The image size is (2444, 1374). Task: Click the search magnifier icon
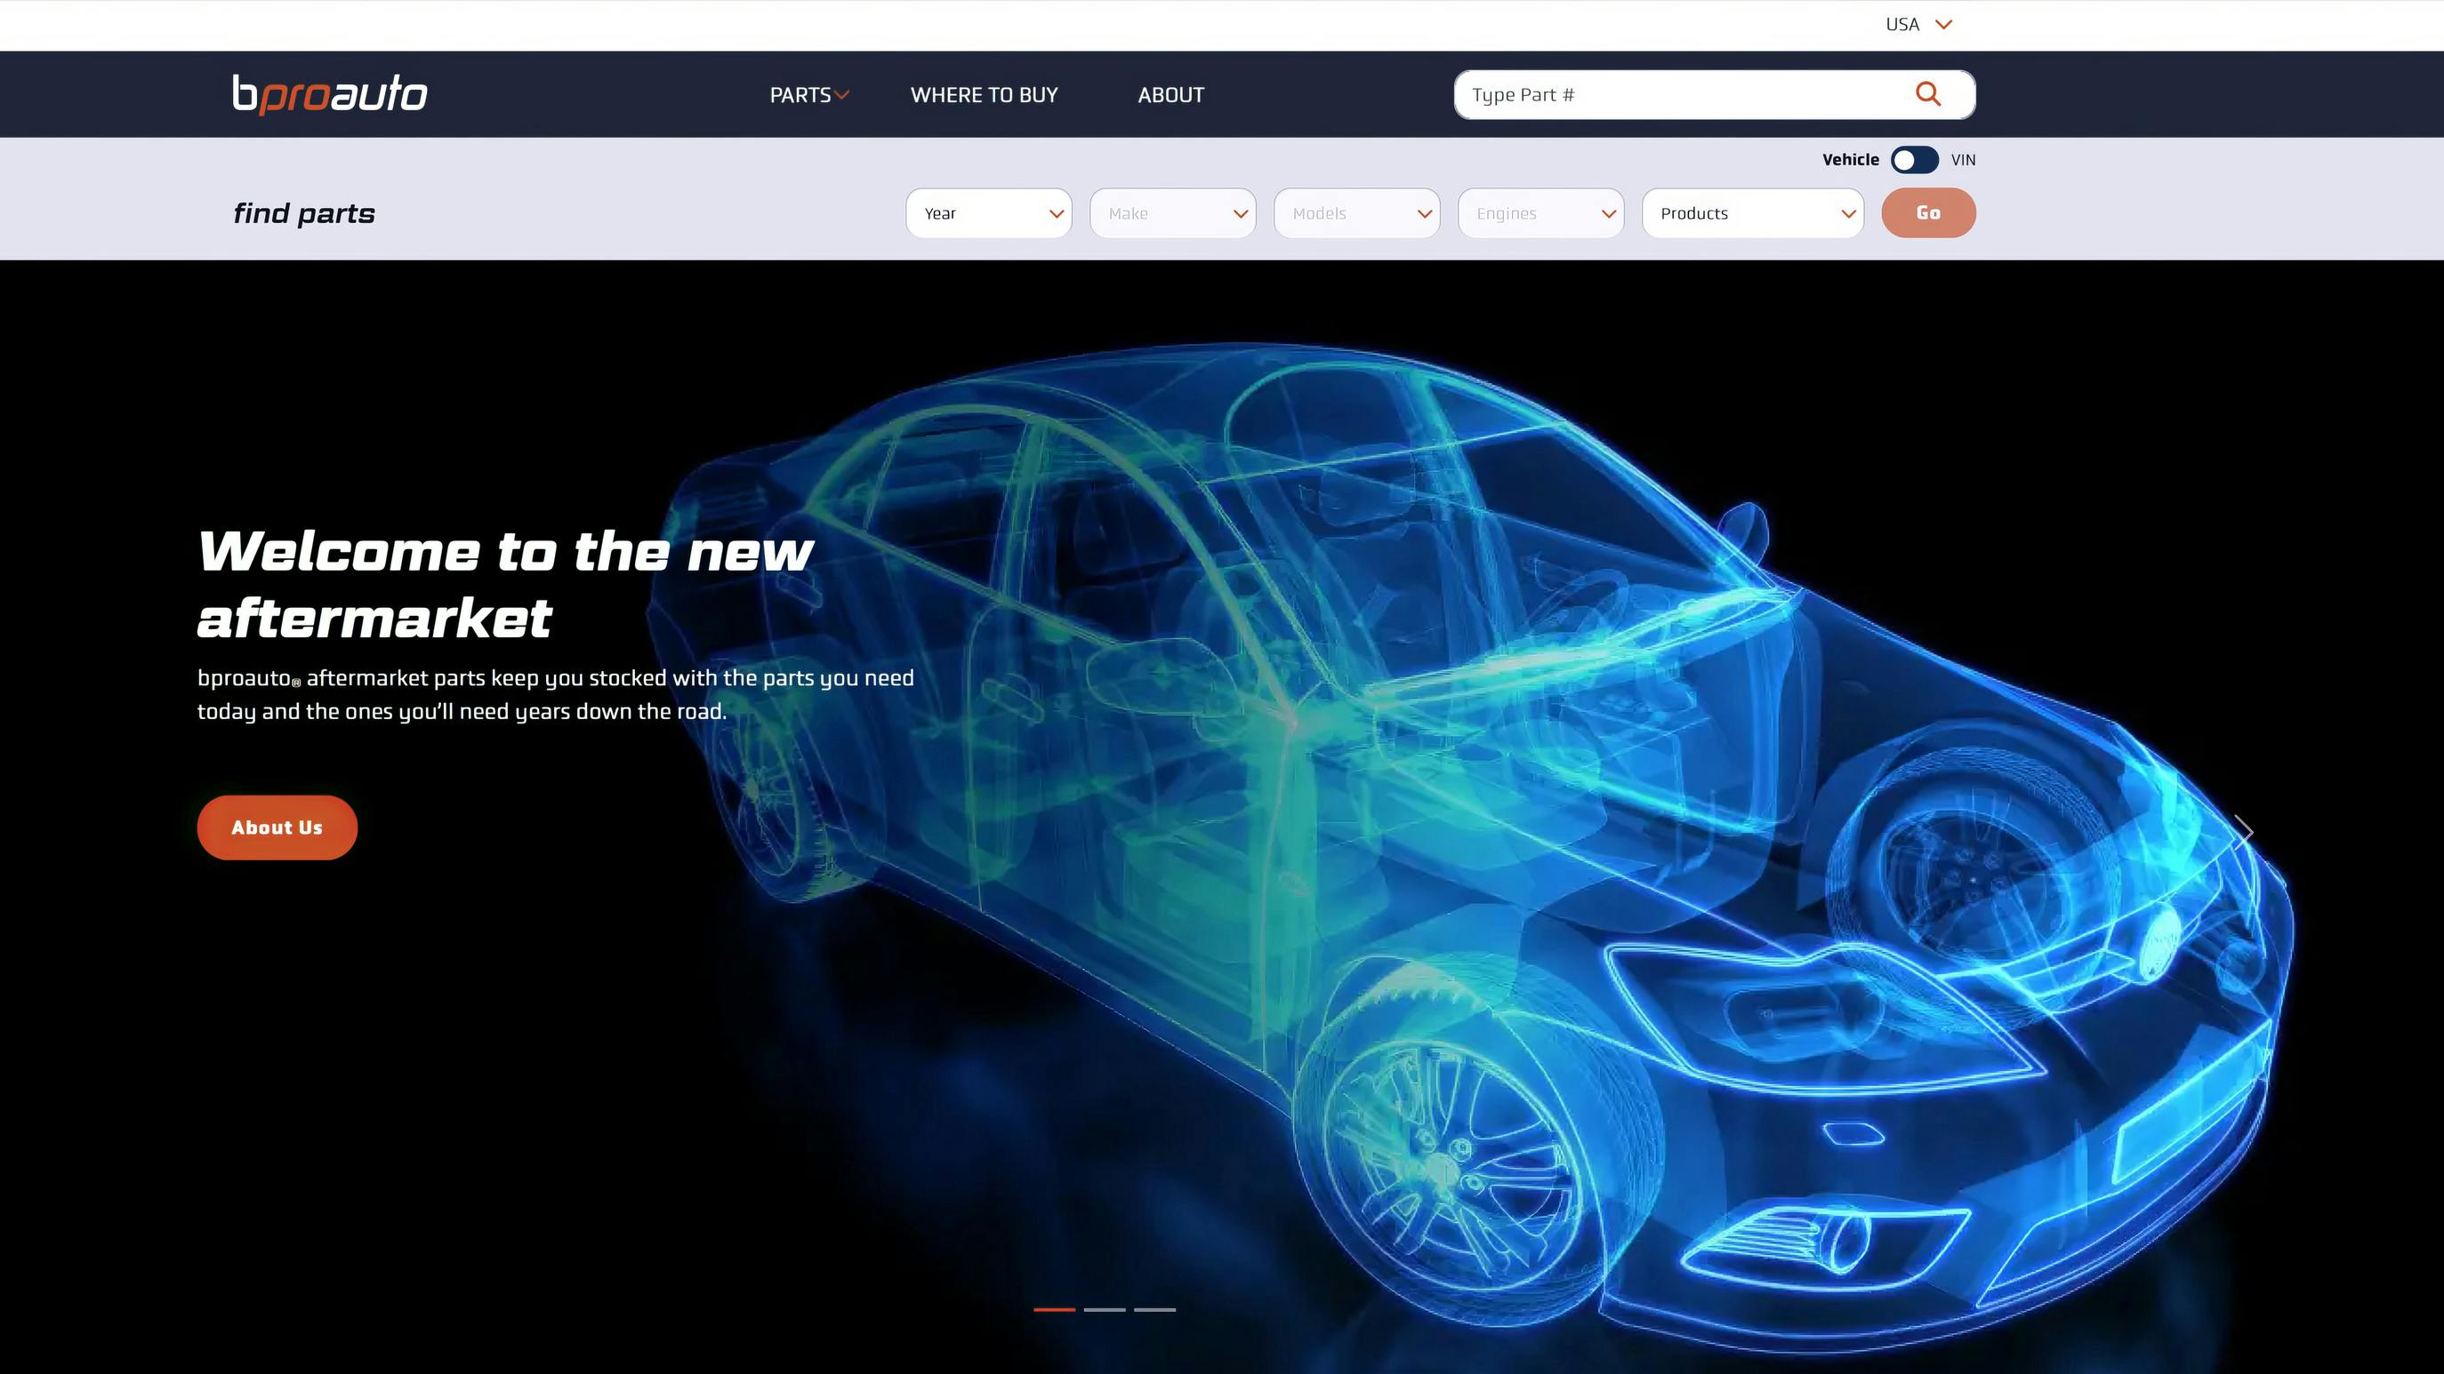click(x=1927, y=94)
